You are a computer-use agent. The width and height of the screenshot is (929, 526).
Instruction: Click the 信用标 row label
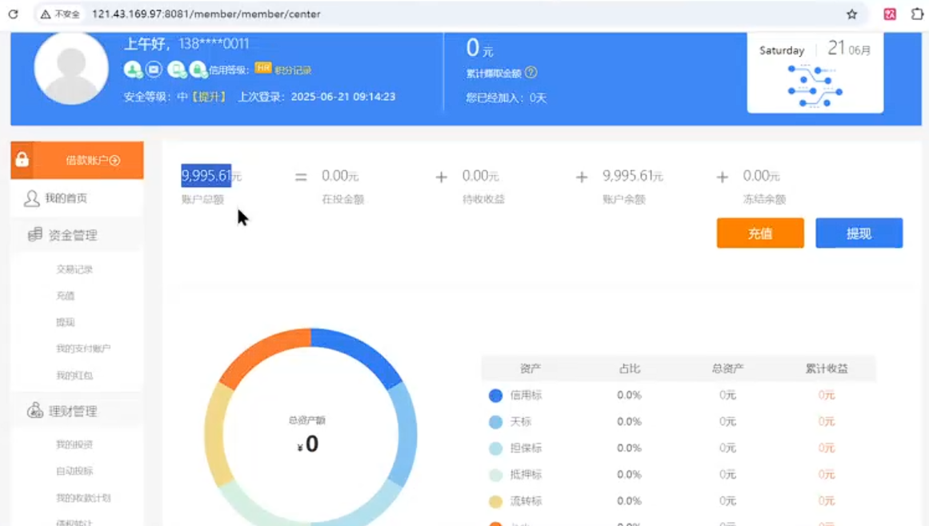(x=527, y=395)
